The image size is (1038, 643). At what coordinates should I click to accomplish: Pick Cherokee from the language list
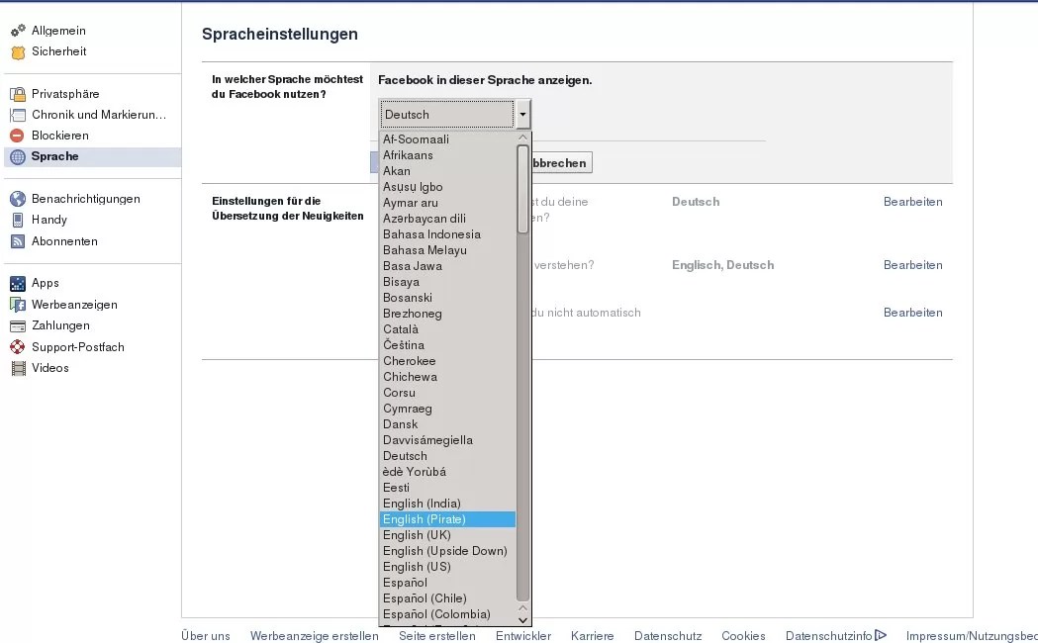click(x=447, y=361)
